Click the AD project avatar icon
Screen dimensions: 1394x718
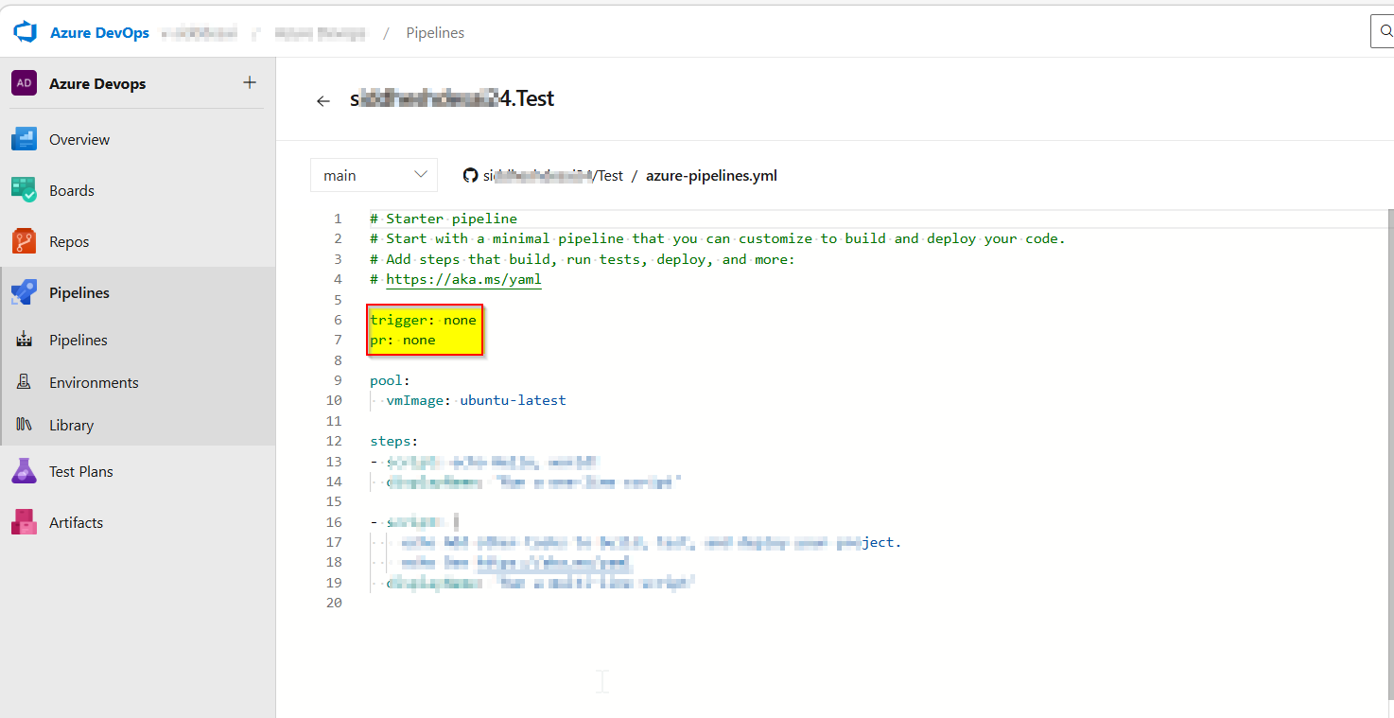tap(24, 83)
